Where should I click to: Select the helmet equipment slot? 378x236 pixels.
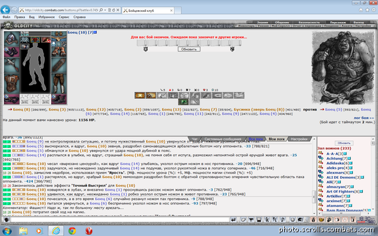pyautogui.click(x=11, y=38)
